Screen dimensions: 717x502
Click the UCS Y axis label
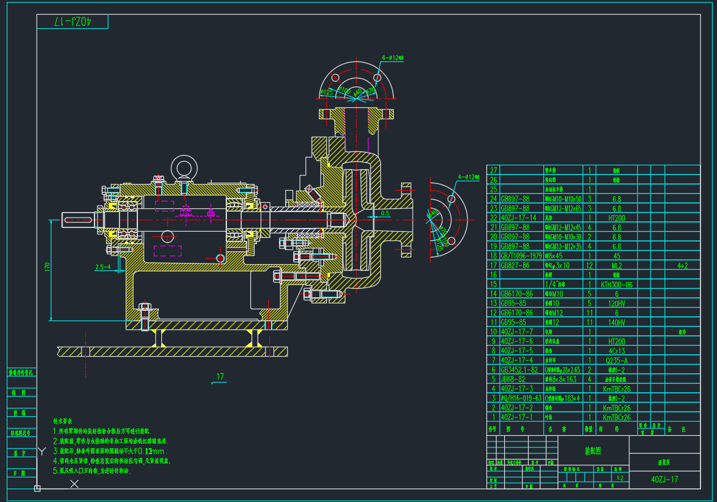(x=42, y=451)
